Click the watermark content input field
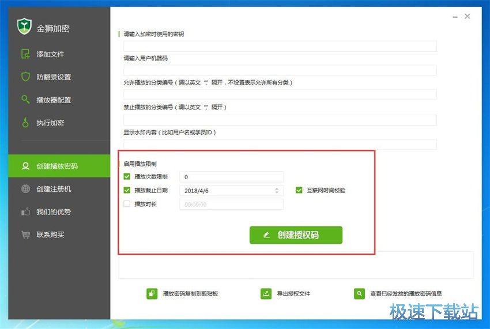Viewport: 490px width, 329px height. coord(280,145)
